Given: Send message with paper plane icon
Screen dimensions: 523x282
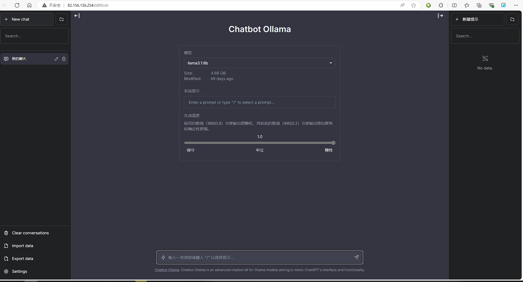Looking at the screenshot, I should [x=357, y=257].
